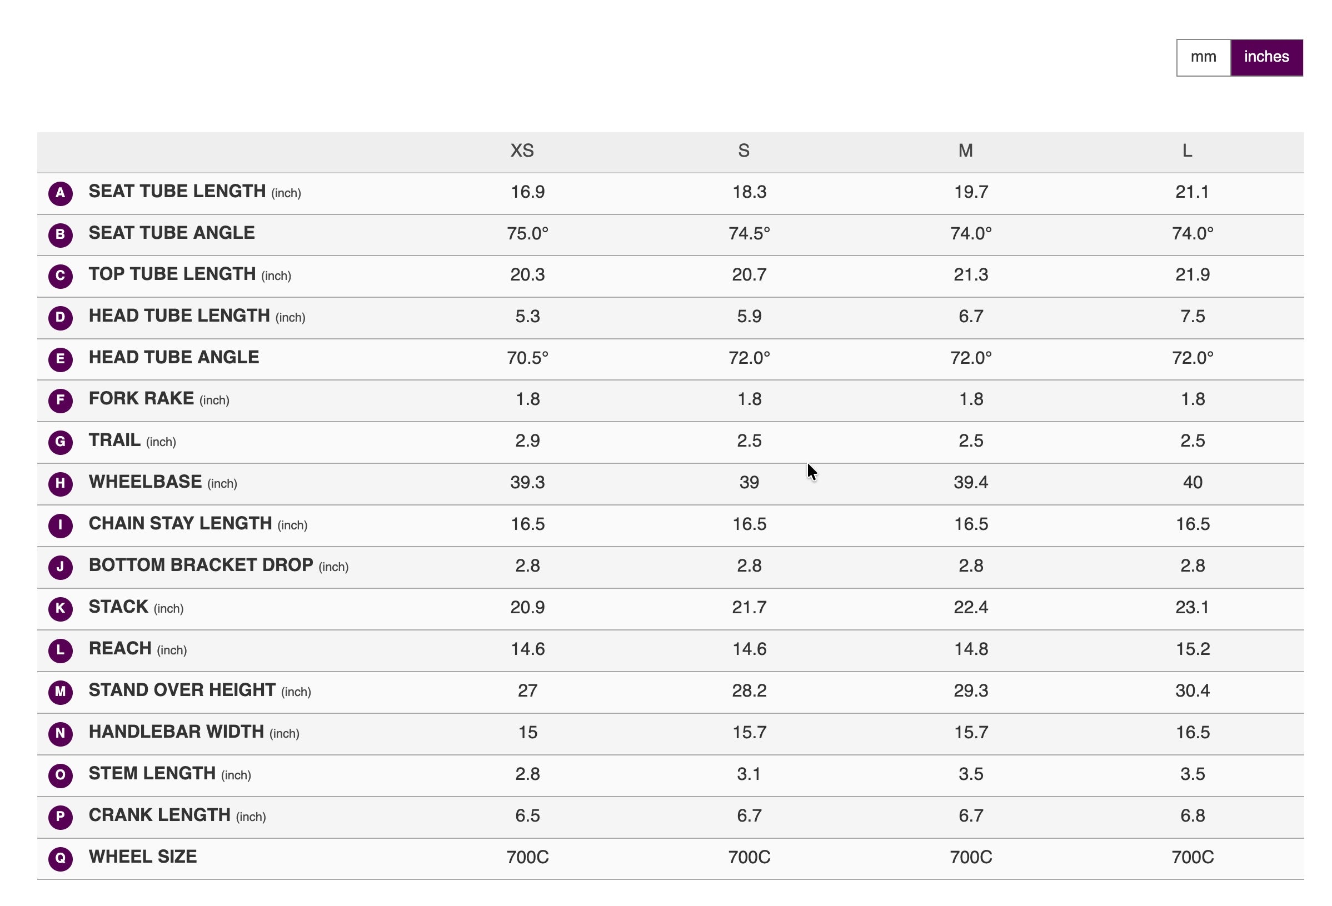Click the Q icon next to Wheel Size

tap(60, 859)
